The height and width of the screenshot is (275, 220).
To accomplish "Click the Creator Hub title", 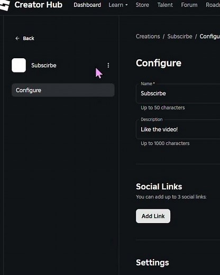I will pos(39,5).
